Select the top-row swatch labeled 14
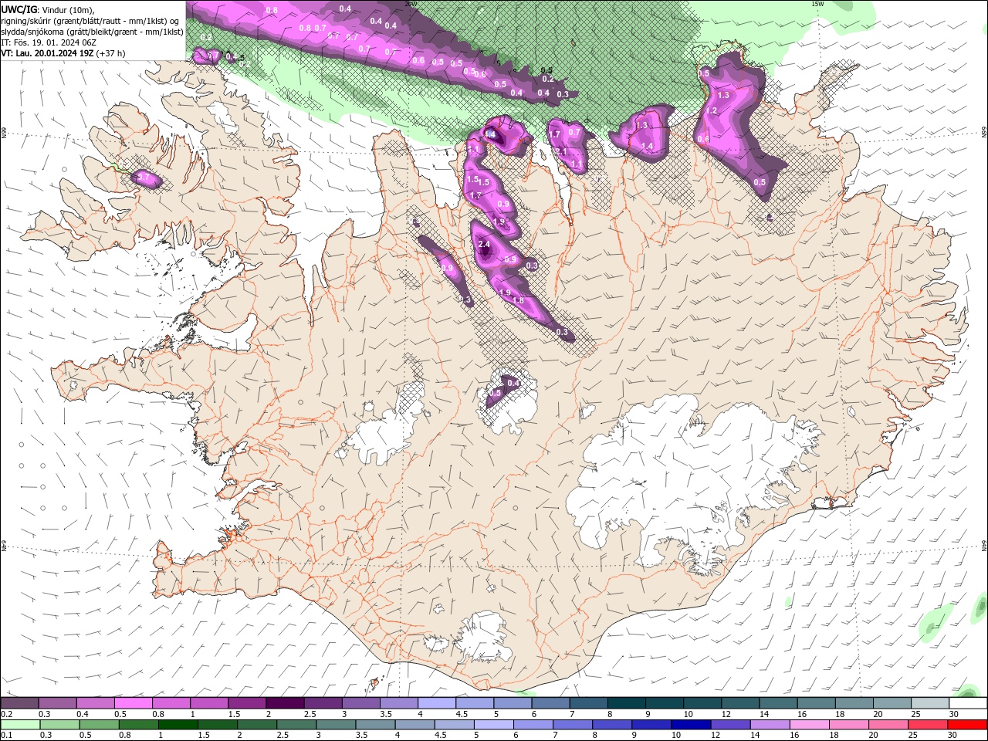988x741 pixels. (779, 703)
